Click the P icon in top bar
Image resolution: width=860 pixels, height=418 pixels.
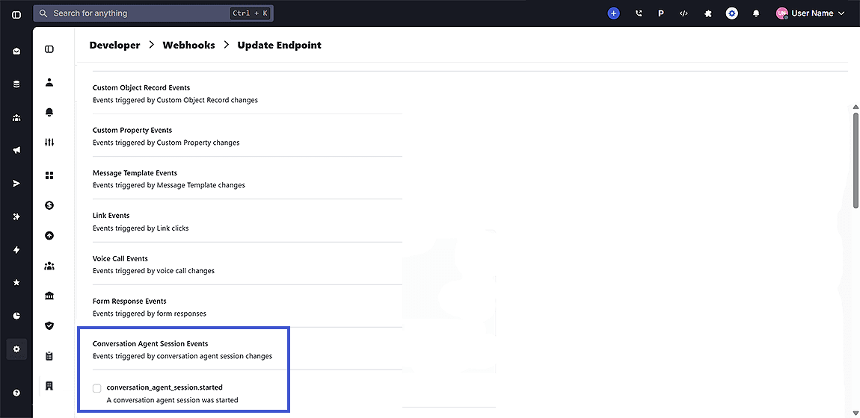click(661, 13)
